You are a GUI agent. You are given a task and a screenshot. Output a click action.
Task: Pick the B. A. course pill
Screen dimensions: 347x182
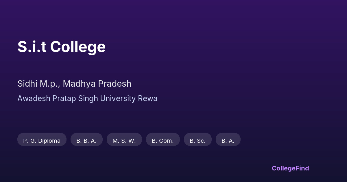click(x=228, y=141)
